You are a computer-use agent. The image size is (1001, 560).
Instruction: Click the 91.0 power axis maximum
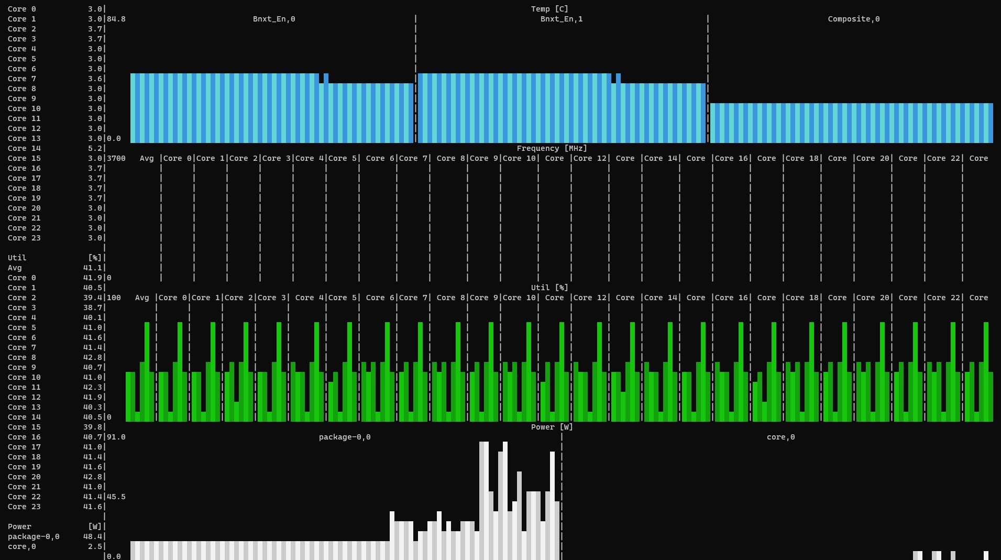(x=116, y=437)
